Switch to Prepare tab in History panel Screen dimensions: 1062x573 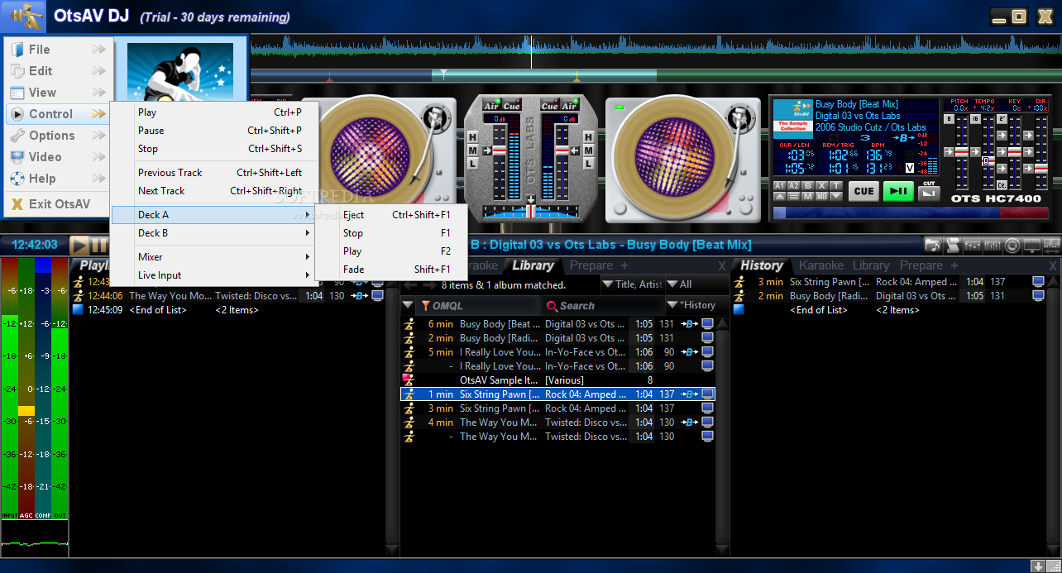coord(921,265)
